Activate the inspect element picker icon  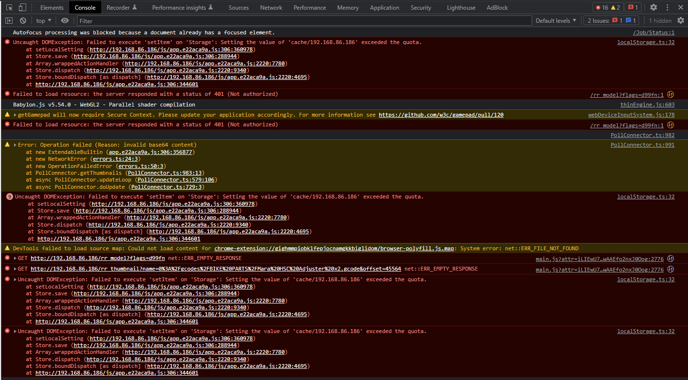[x=9, y=7]
